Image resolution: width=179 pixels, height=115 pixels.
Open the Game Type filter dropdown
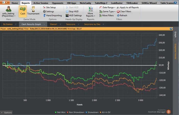(107, 11)
